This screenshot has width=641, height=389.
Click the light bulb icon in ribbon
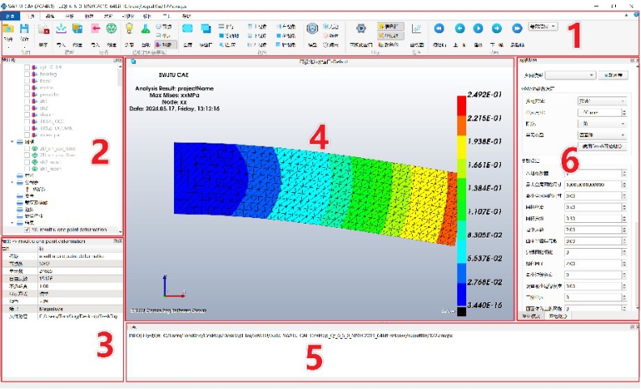tap(129, 28)
